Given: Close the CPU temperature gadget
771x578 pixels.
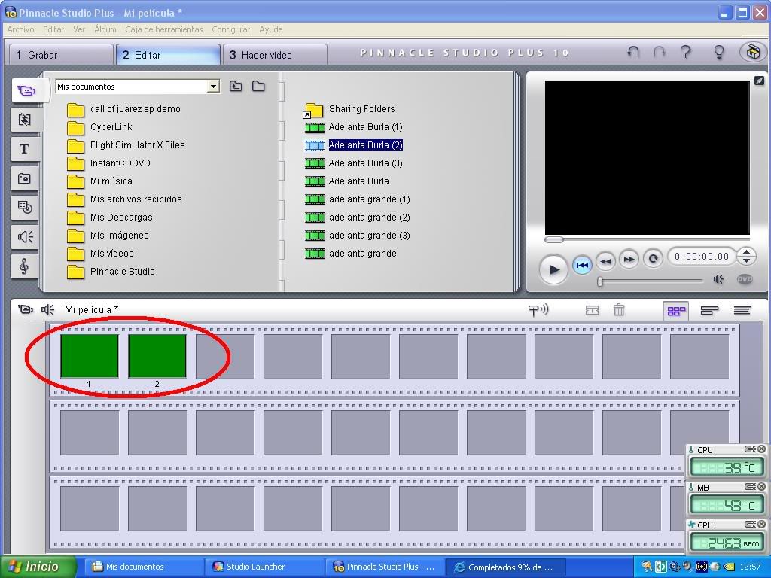Looking at the screenshot, I should tap(761, 449).
